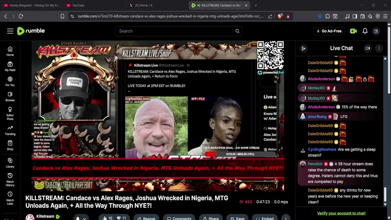Open My Feed in sidebar

pyautogui.click(x=10, y=66)
